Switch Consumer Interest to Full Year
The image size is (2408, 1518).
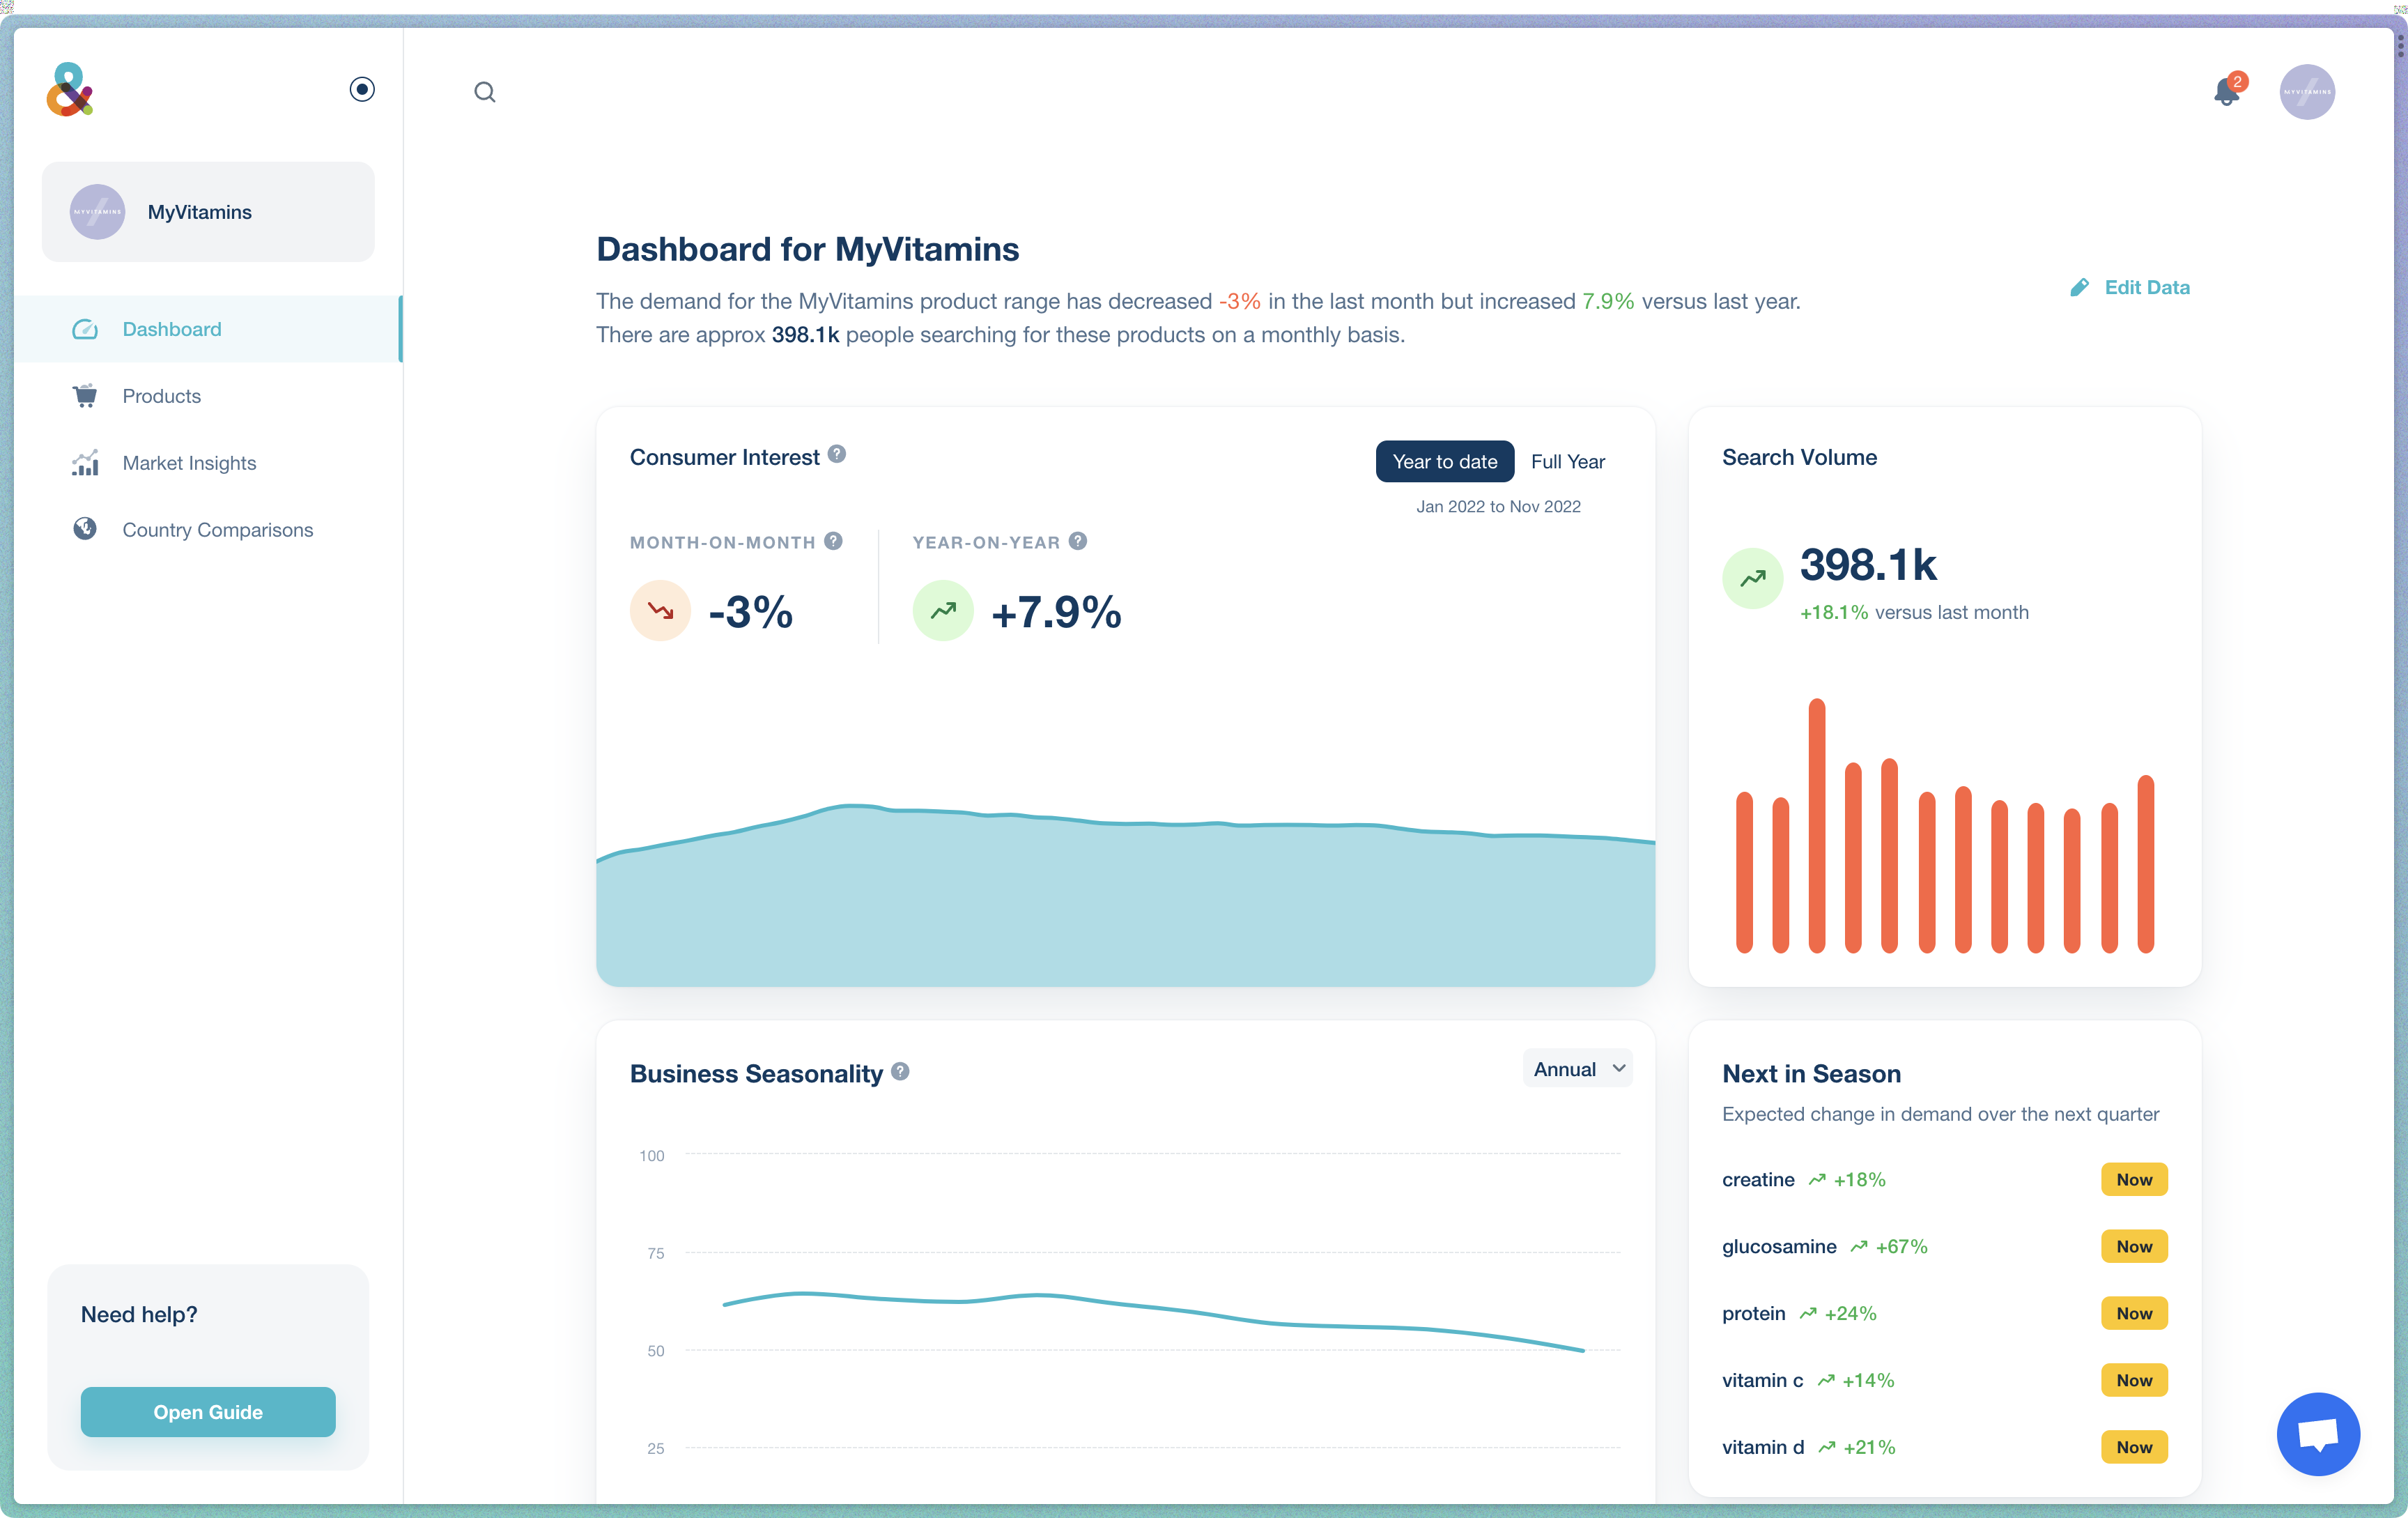[1566, 461]
